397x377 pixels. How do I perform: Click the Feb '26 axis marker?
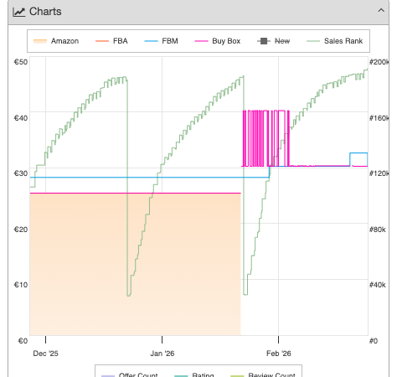tap(279, 354)
